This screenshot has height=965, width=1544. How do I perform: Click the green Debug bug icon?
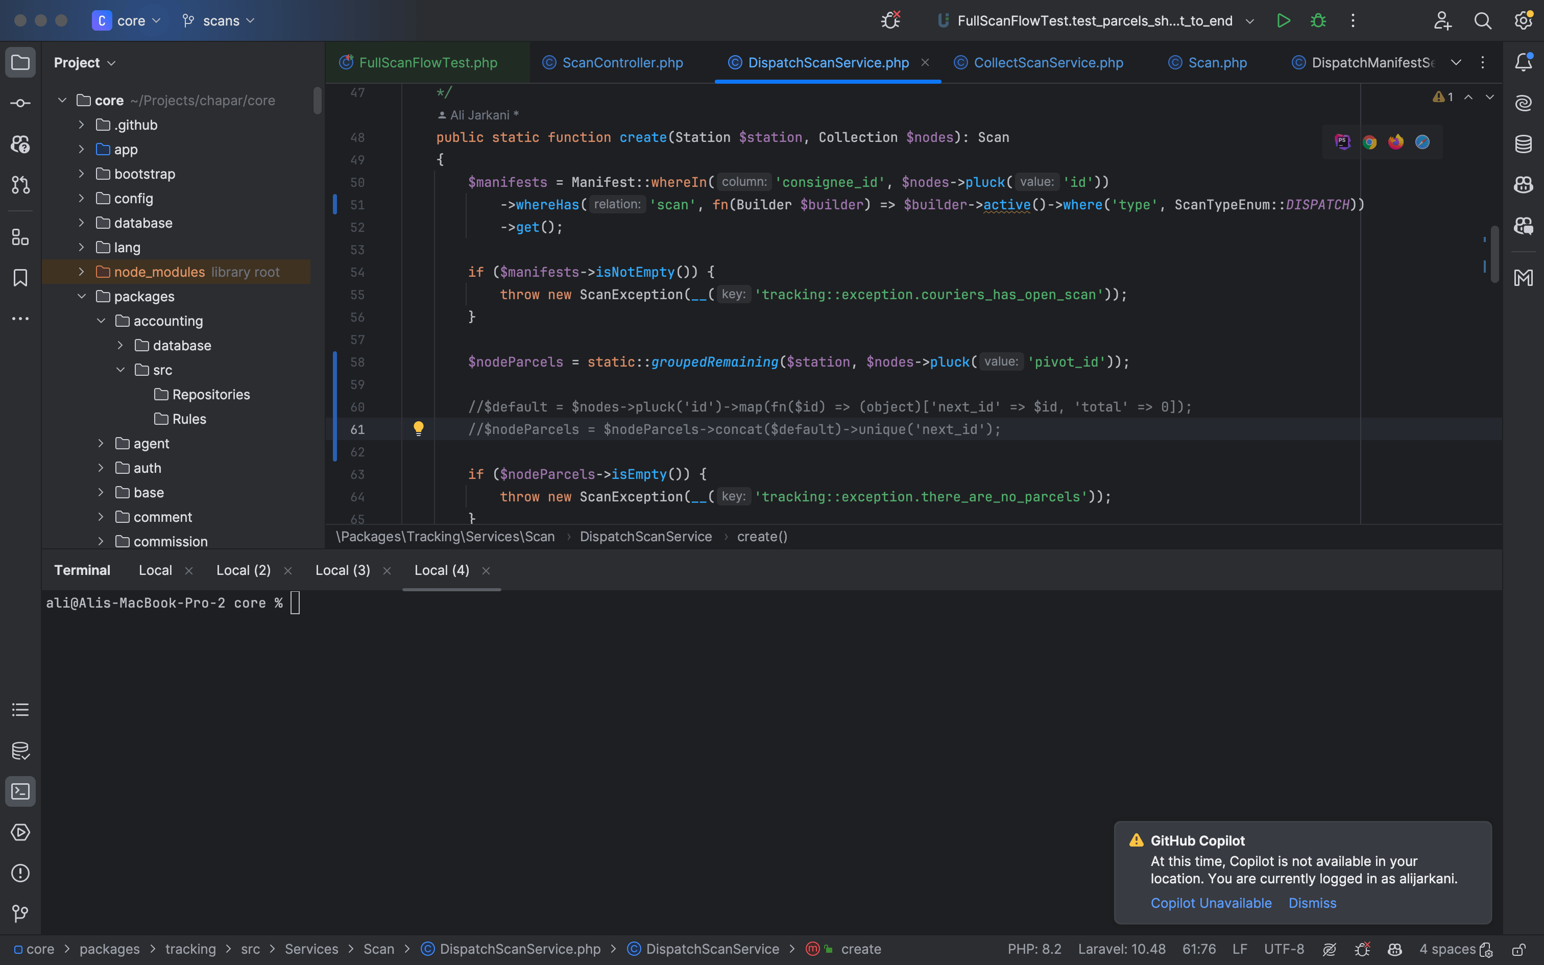pos(1318,20)
